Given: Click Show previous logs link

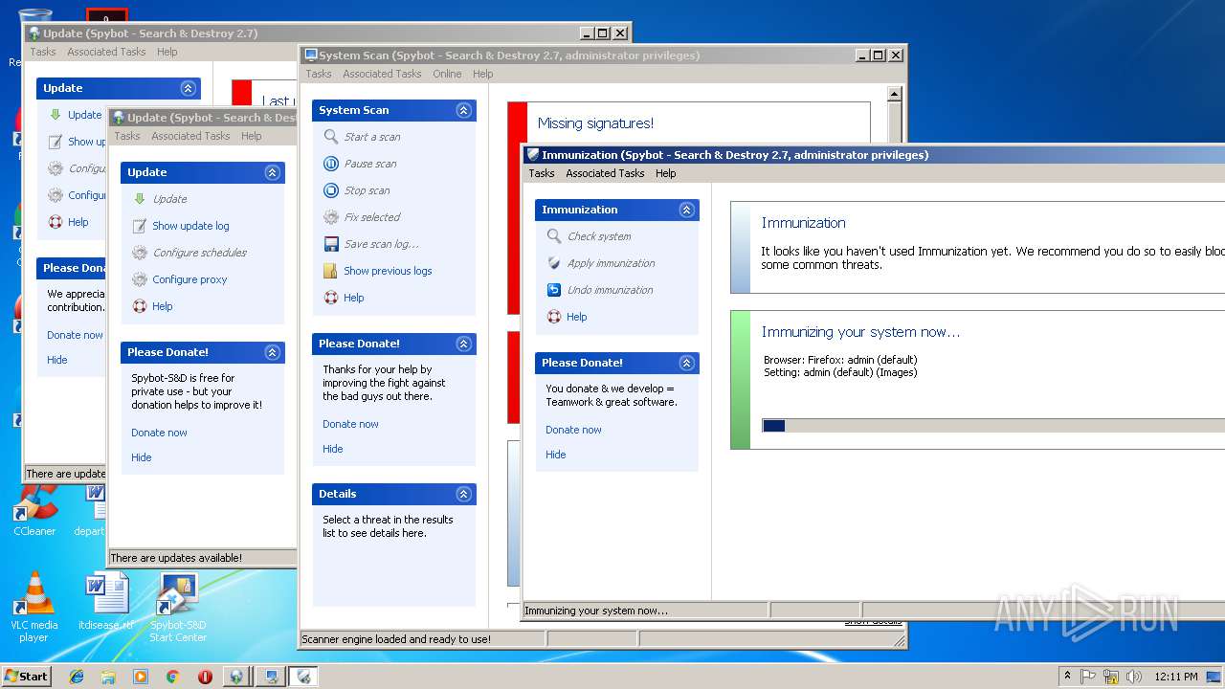Looking at the screenshot, I should (388, 271).
